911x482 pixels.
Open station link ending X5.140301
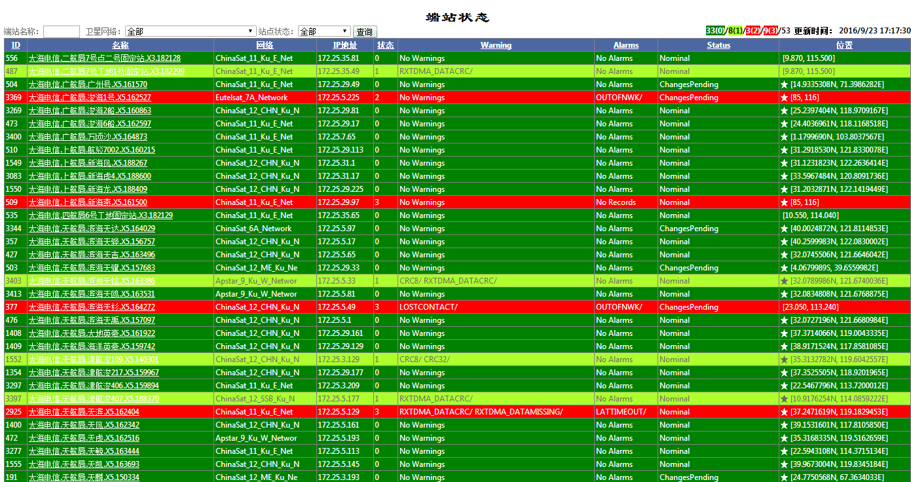(94, 360)
